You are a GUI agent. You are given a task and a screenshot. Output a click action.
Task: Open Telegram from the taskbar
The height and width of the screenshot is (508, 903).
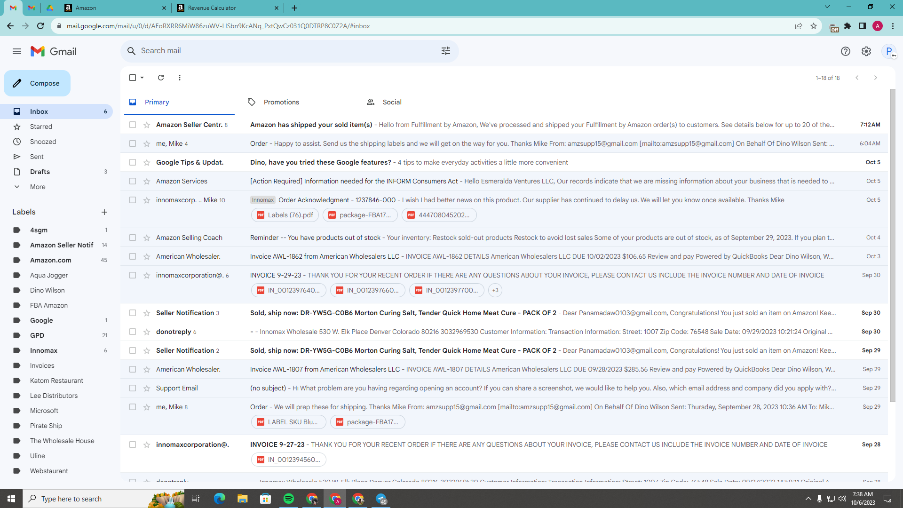[x=381, y=499]
